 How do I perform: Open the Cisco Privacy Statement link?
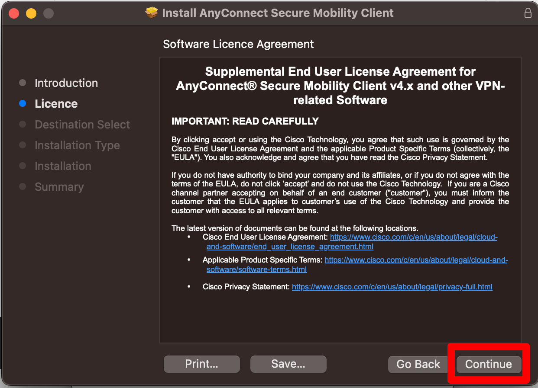[x=392, y=286]
